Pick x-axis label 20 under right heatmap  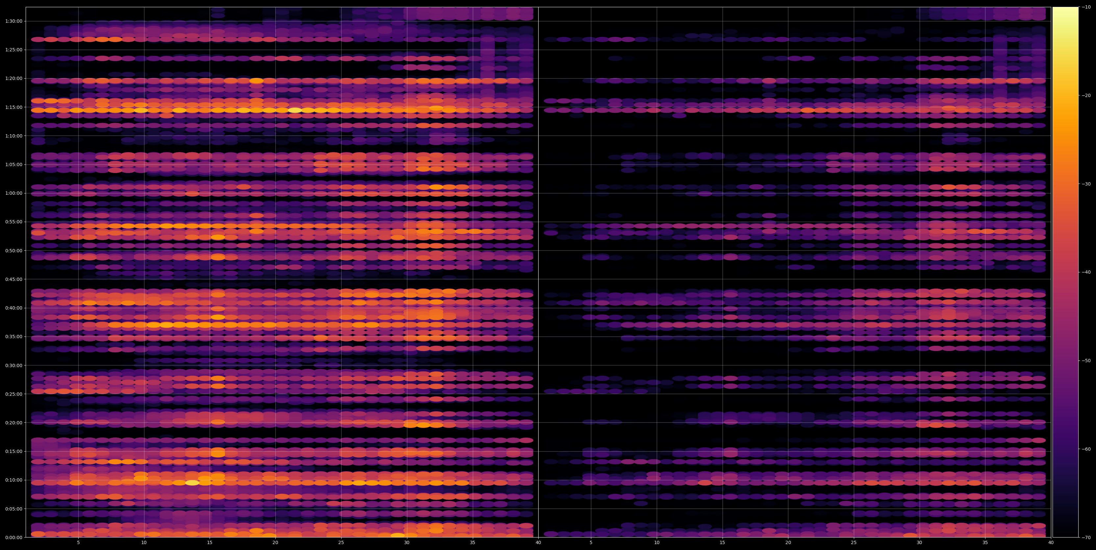(788, 542)
